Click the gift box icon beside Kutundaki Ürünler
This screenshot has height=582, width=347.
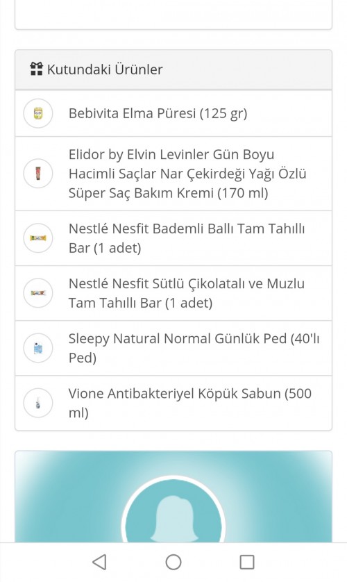(x=36, y=69)
